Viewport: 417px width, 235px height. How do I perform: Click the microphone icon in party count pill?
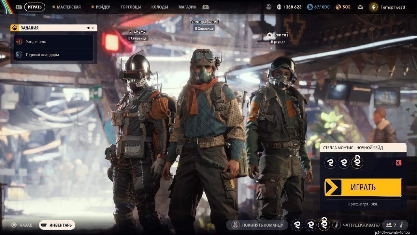tap(402, 225)
